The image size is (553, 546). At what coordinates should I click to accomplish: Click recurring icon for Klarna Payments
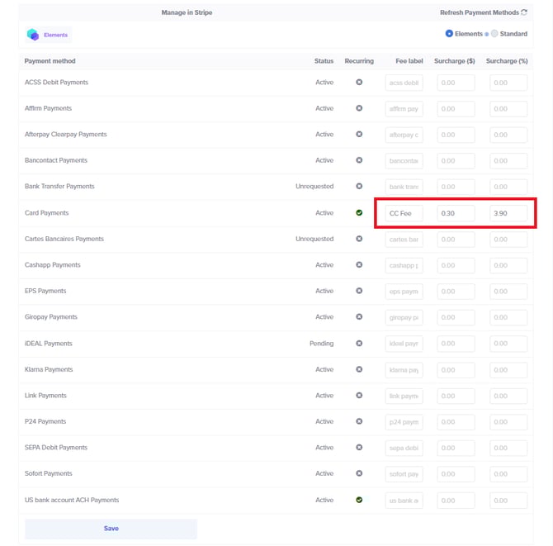tap(359, 369)
